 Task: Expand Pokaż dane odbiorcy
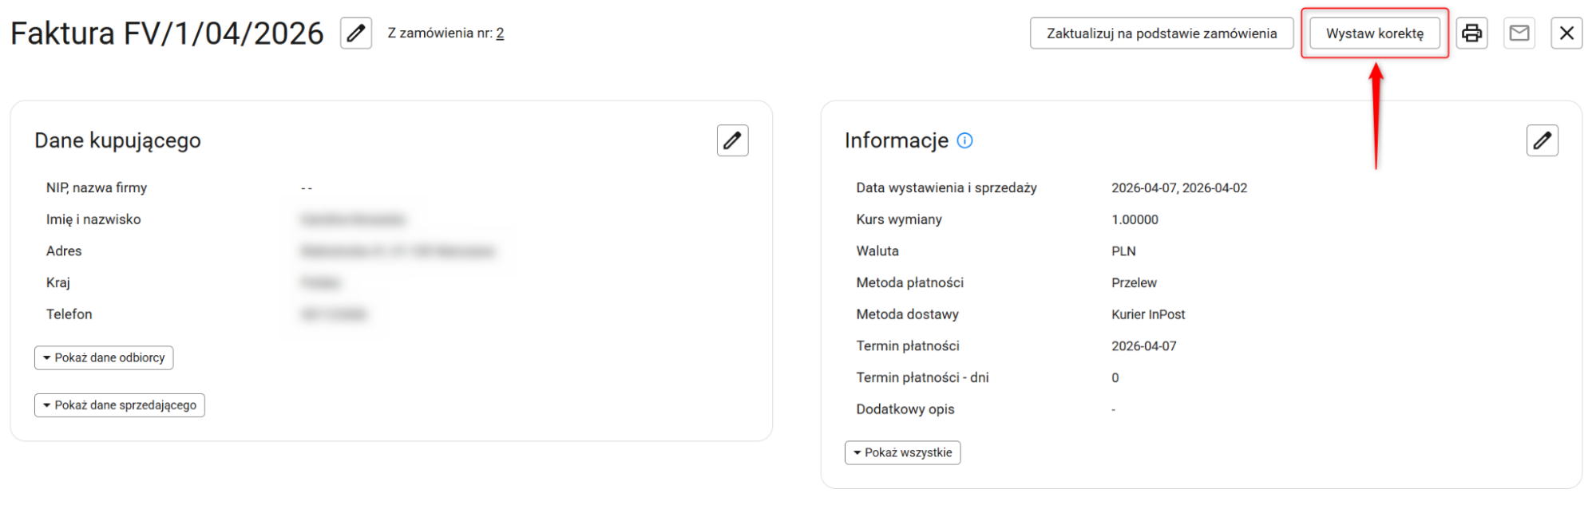104,357
